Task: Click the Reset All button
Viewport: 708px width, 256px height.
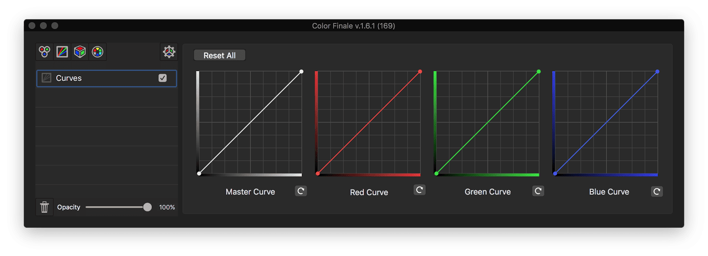Action: point(219,55)
